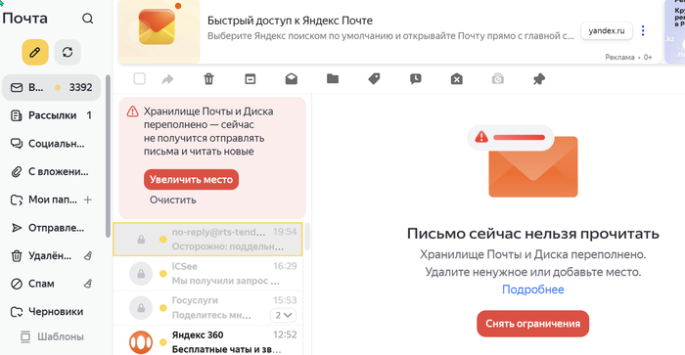
Task: Add new folder with plus icon
Action: point(88,200)
